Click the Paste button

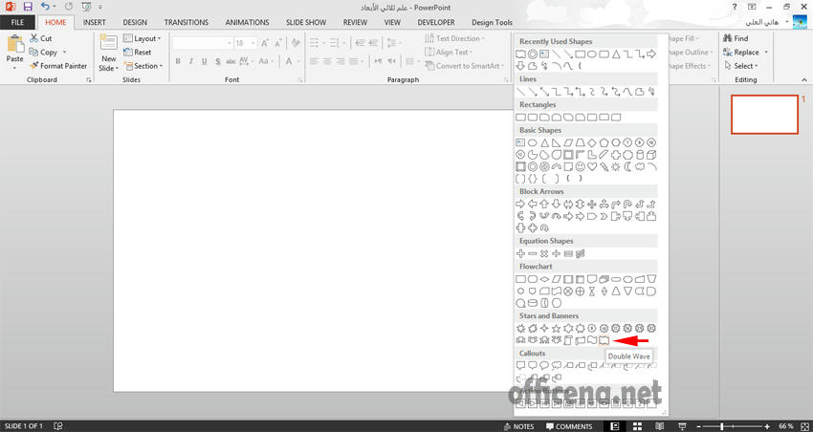[15, 51]
